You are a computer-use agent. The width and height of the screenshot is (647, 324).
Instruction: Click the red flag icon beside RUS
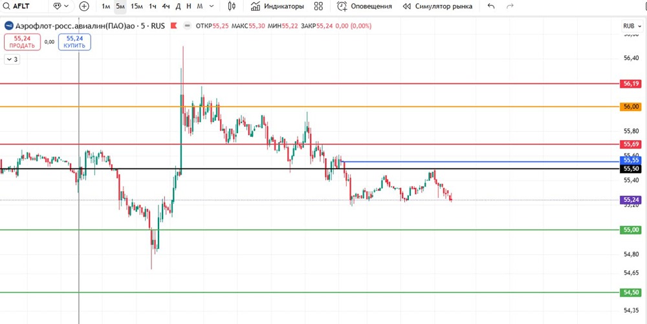pos(173,26)
